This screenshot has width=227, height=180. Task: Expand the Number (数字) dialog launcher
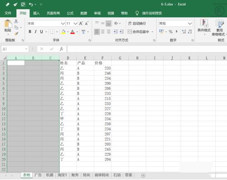pos(192,40)
